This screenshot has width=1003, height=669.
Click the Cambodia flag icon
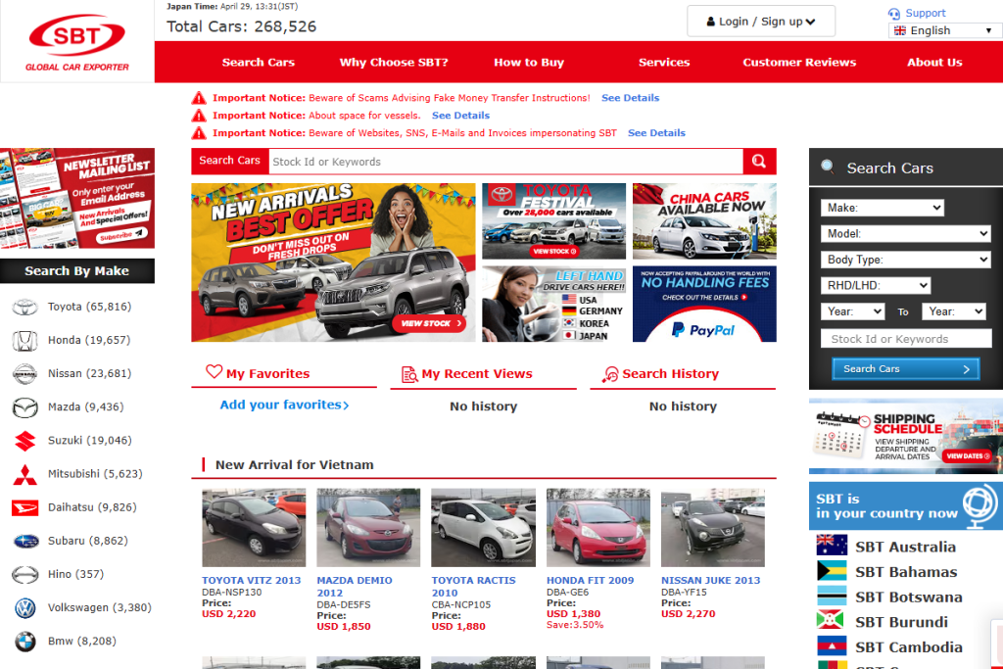[x=833, y=645]
